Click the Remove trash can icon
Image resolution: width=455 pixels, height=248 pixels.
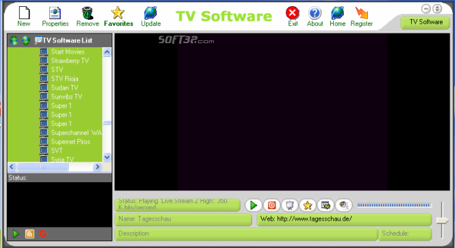(87, 13)
